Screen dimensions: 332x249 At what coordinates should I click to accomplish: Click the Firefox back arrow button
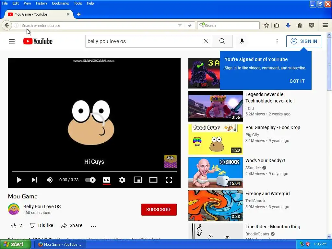7,25
